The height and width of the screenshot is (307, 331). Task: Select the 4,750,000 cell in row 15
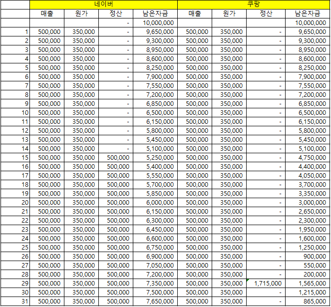click(x=308, y=158)
